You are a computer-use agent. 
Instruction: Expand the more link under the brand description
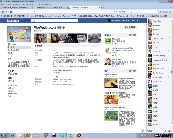point(57,77)
